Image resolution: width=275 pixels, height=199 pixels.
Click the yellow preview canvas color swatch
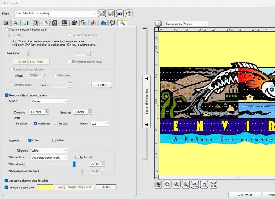45,187
